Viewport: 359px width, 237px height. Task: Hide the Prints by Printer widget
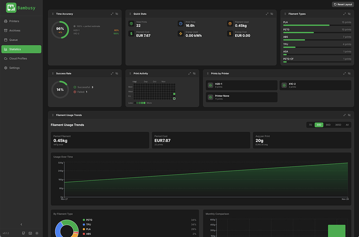point(350,73)
